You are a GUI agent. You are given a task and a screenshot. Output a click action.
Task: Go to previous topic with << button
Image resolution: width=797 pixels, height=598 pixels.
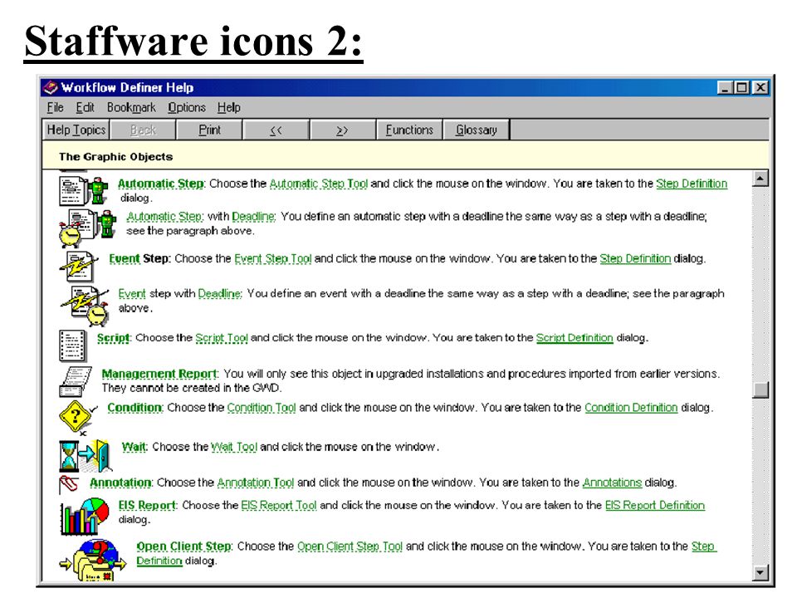(x=276, y=130)
